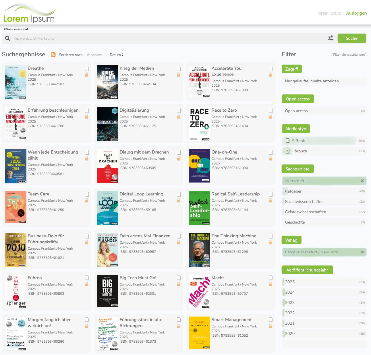Open the search filter settings icon
Image resolution: width=371 pixels, height=355 pixels.
tap(331, 38)
